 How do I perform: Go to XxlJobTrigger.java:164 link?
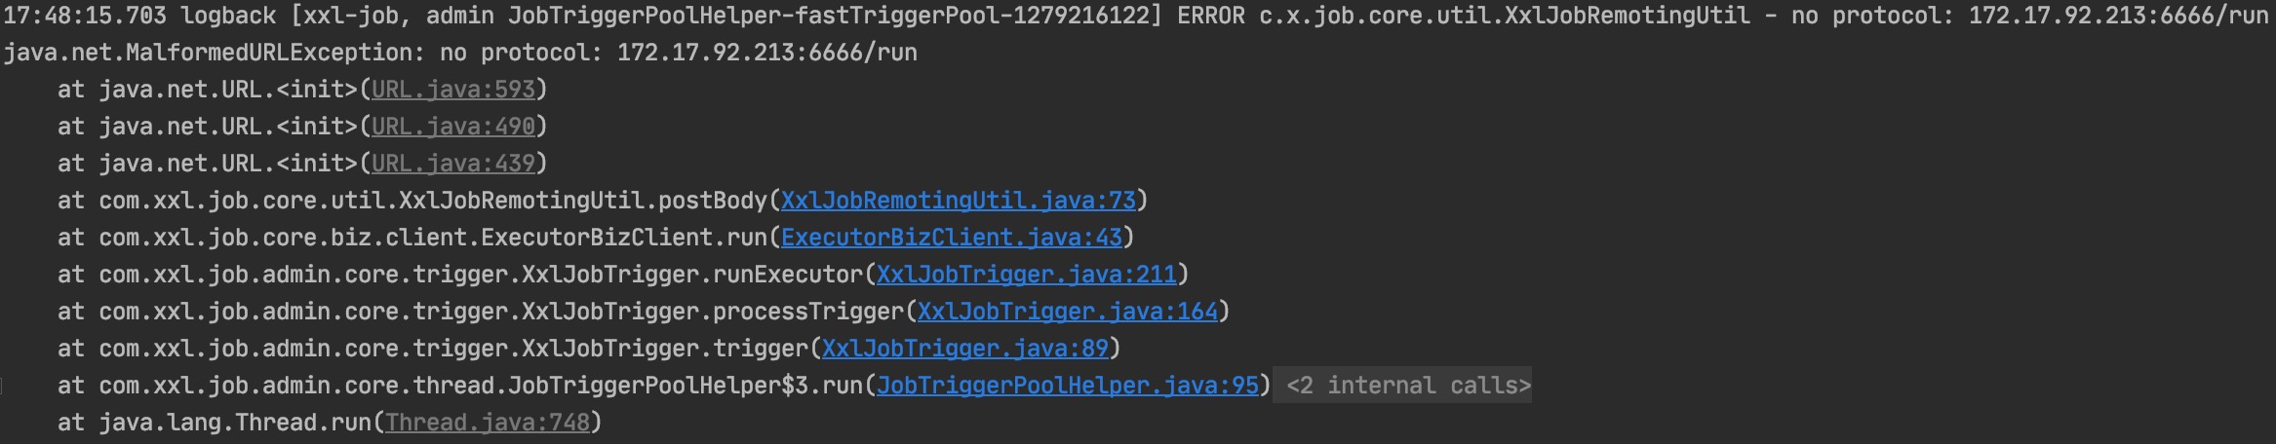[1068, 312]
